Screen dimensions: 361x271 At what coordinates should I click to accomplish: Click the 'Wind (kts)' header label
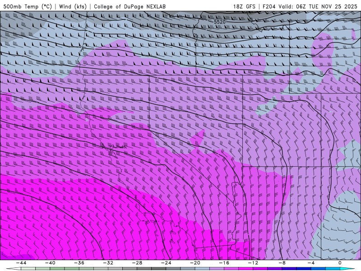click(73, 6)
